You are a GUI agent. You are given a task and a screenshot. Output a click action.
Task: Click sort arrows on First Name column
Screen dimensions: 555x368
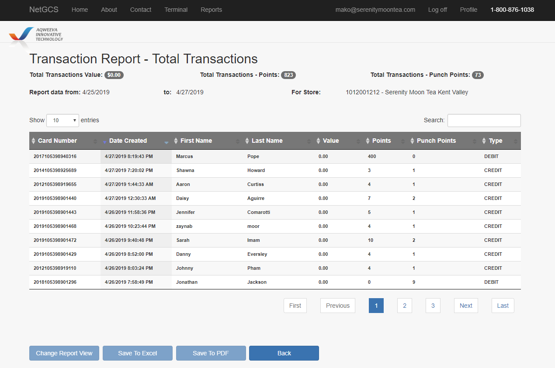coord(176,141)
